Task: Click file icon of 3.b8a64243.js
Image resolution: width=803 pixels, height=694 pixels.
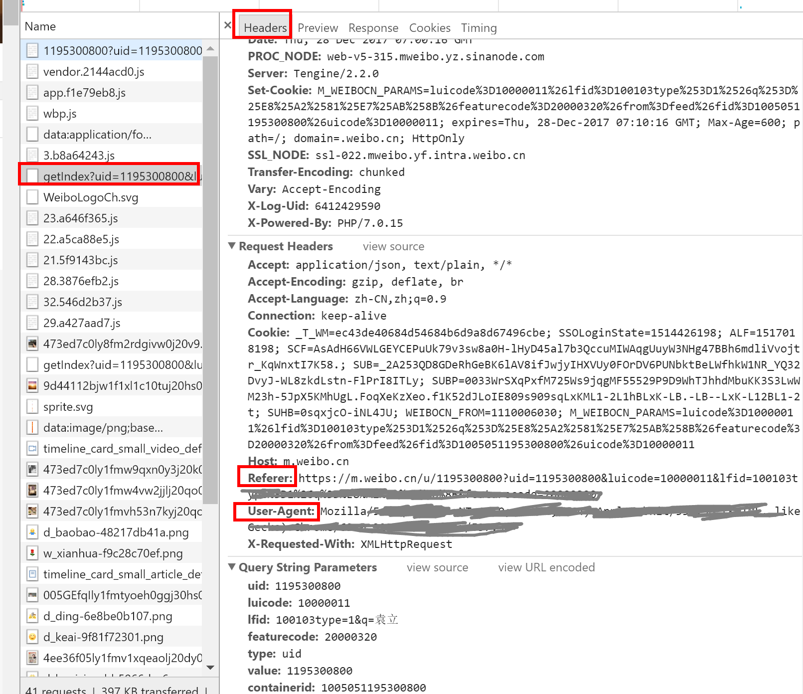Action: point(32,156)
